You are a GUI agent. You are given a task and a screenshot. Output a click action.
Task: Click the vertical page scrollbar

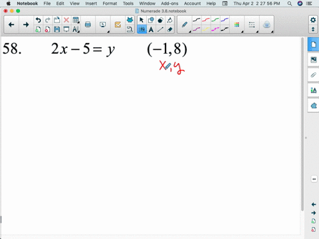pos(302,124)
